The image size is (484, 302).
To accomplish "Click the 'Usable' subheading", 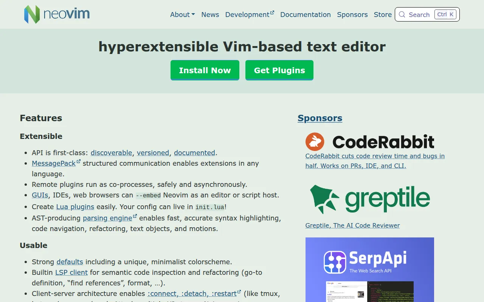I will (34, 245).
